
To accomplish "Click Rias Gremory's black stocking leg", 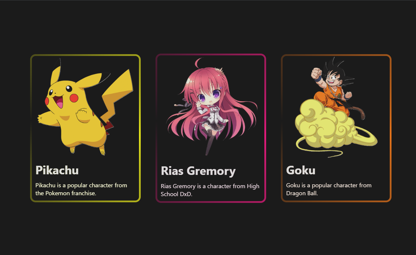I will tap(210, 144).
